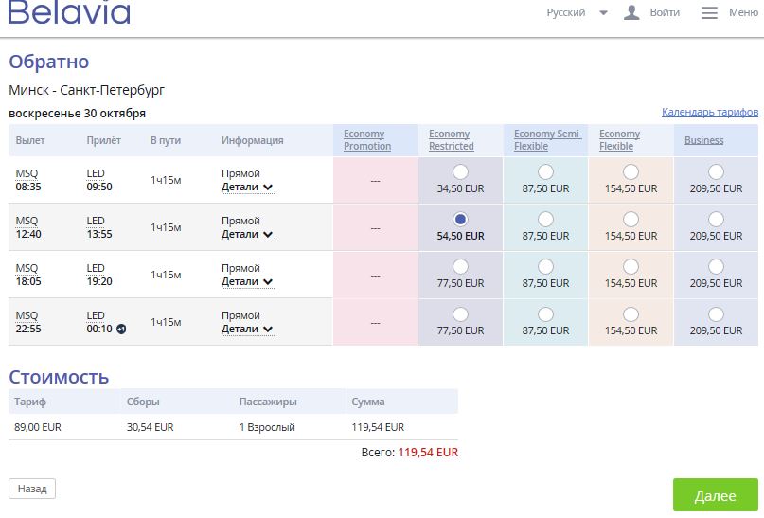764x518 pixels.
Task: Click the +1 day arrival indicator
Action: pos(121,330)
